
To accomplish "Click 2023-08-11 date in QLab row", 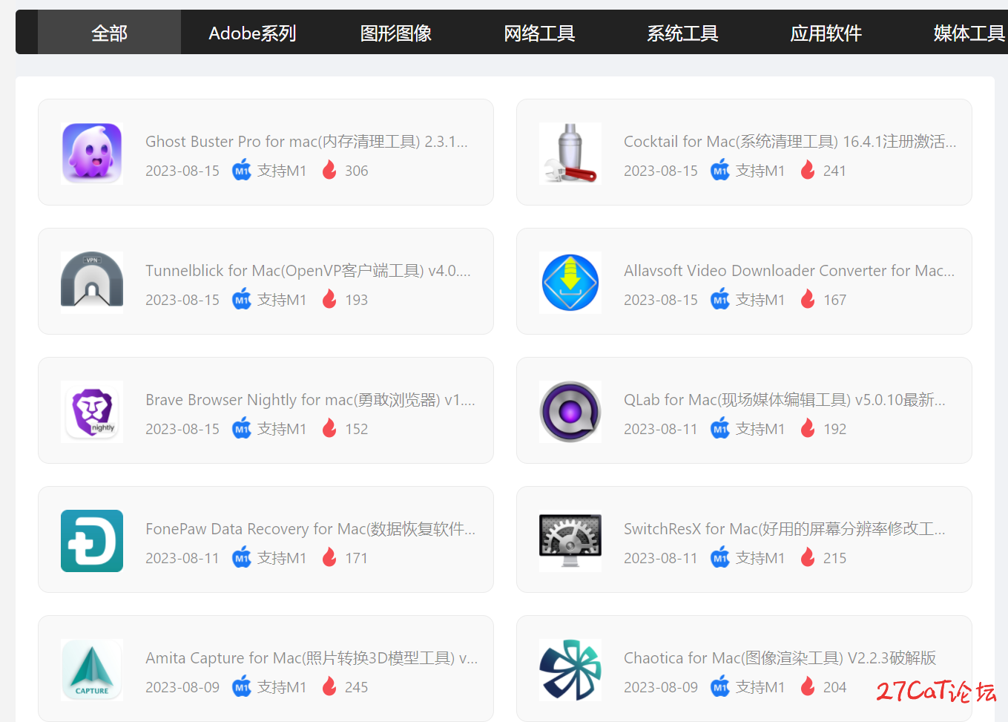I will tap(661, 429).
